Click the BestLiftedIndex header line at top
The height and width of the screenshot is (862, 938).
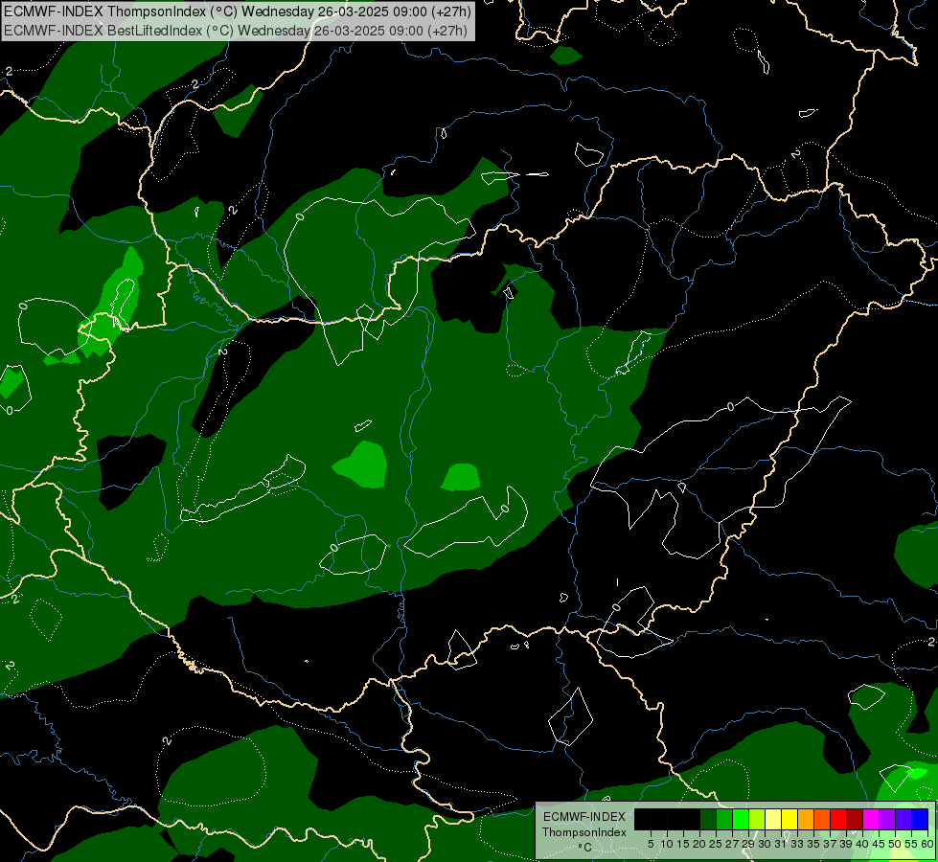coord(235,30)
